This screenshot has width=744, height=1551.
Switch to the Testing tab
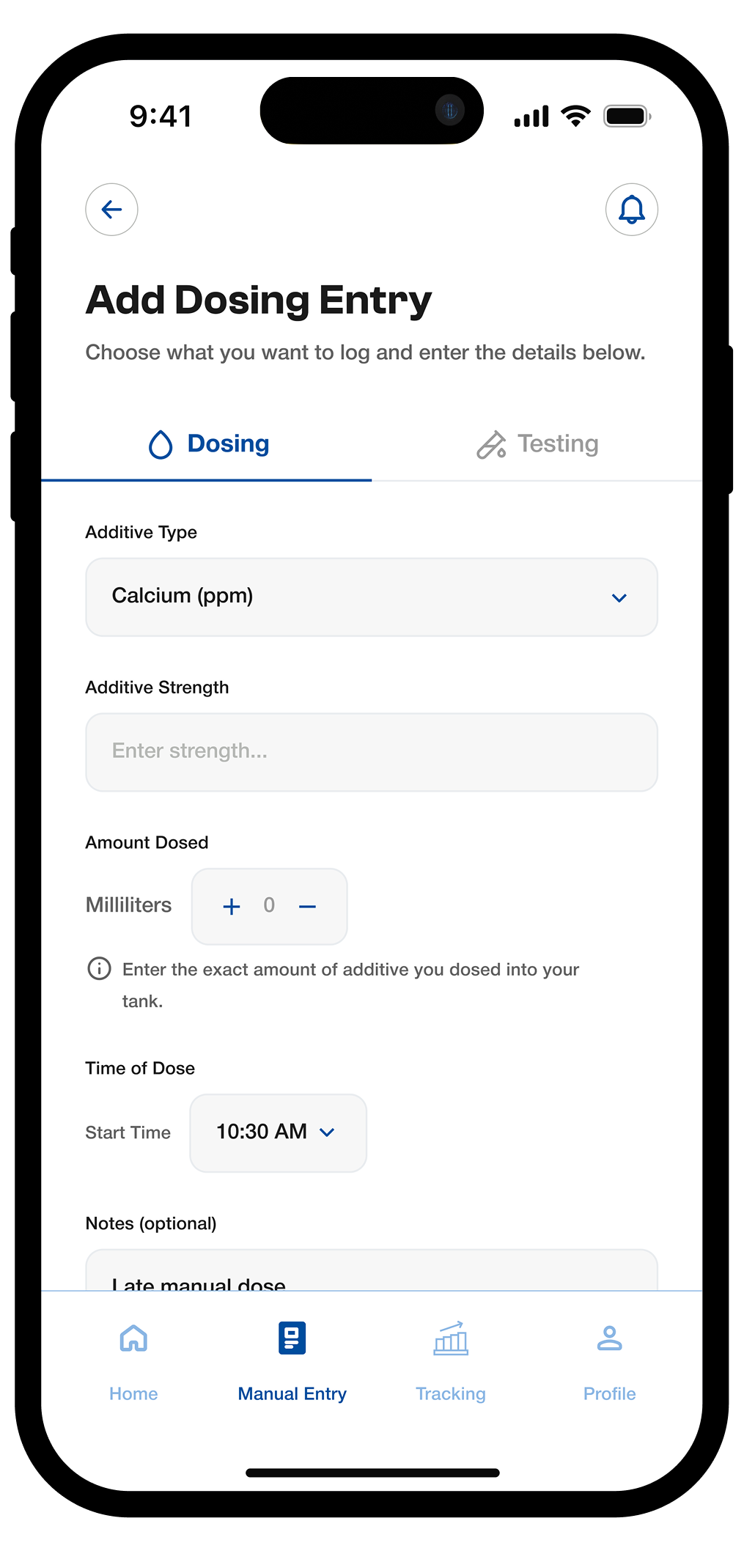[558, 444]
